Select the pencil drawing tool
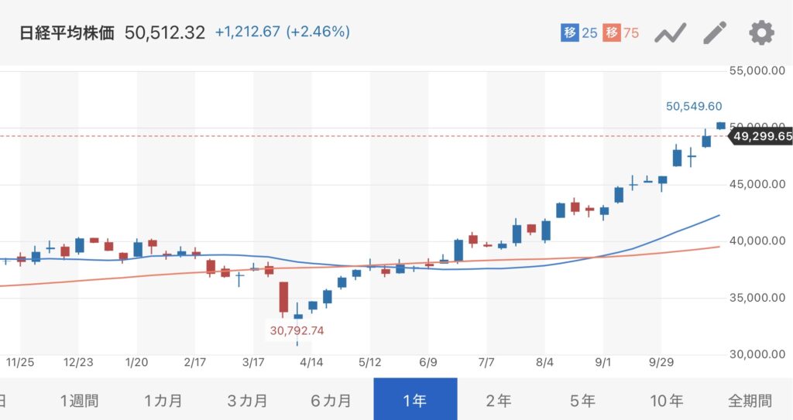Image resolution: width=793 pixels, height=420 pixels. coord(716,33)
